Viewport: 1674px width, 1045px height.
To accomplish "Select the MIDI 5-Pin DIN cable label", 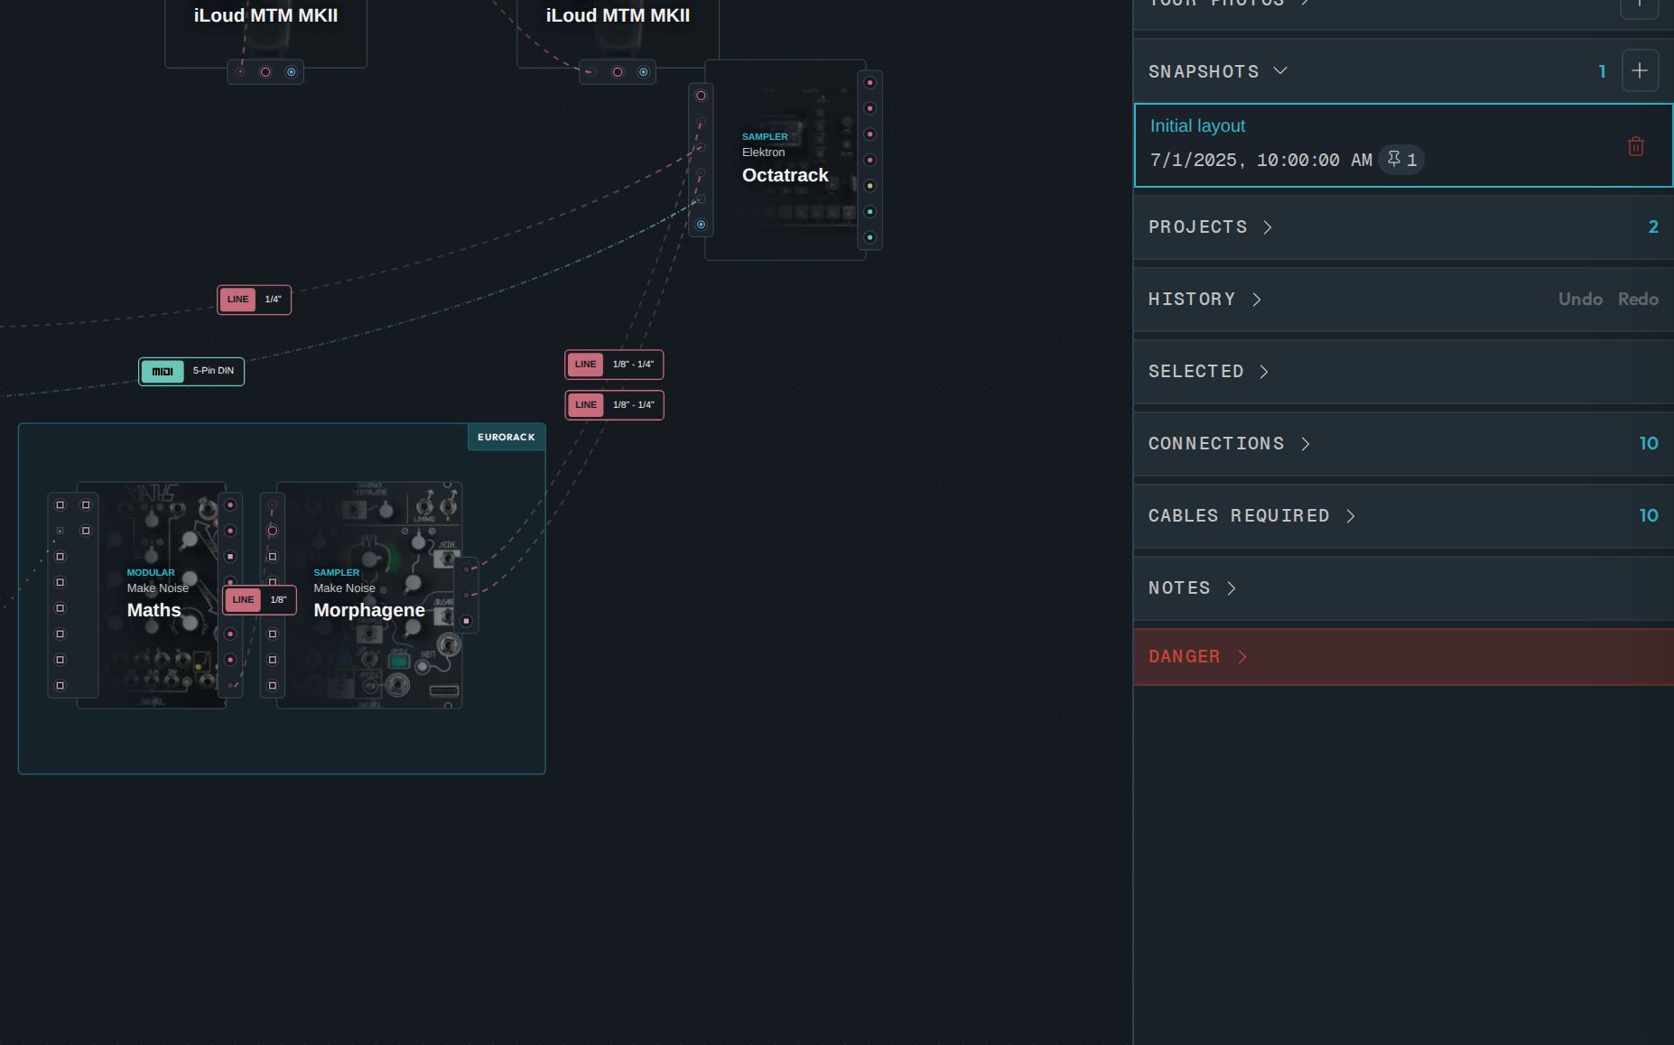I will coord(191,371).
